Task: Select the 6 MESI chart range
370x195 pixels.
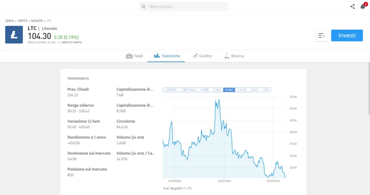Action: point(229,90)
